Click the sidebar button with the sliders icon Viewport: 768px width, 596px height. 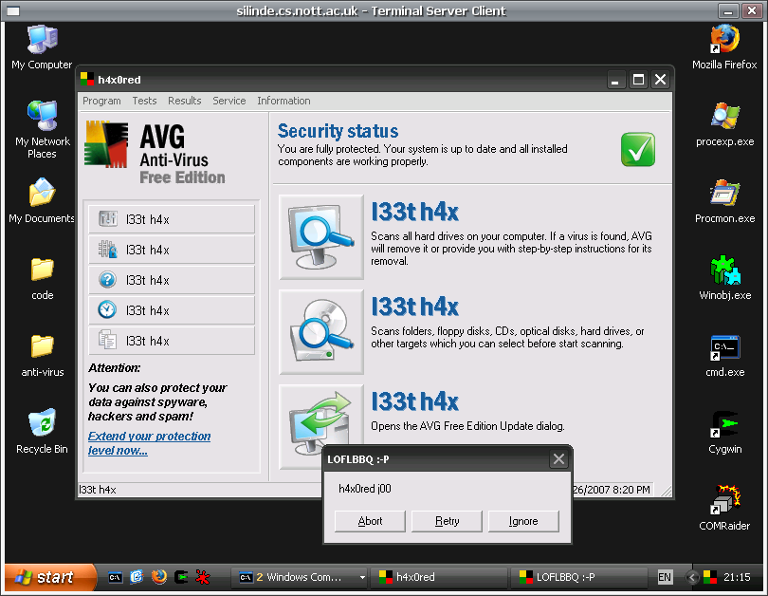click(172, 219)
